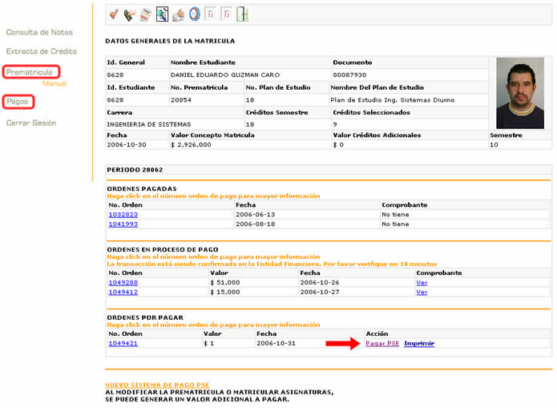View comprobante for order 1049288
The image size is (557, 408).
(422, 282)
